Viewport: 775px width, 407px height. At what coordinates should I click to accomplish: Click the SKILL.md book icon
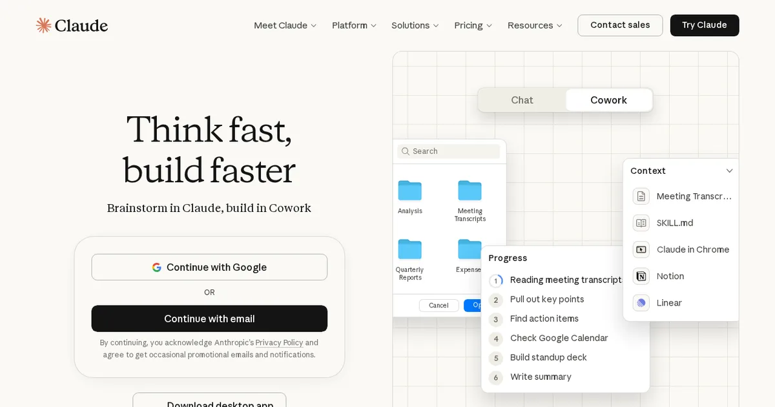pos(641,223)
